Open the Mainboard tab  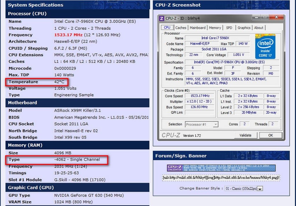(198, 28)
